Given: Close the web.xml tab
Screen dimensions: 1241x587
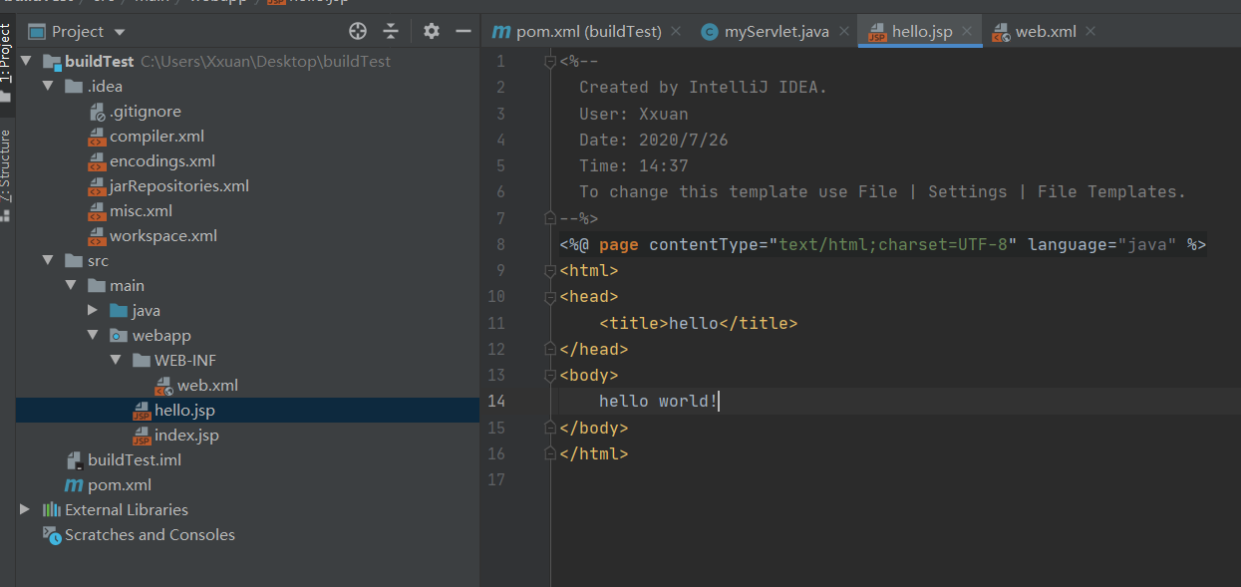Looking at the screenshot, I should (x=1090, y=31).
